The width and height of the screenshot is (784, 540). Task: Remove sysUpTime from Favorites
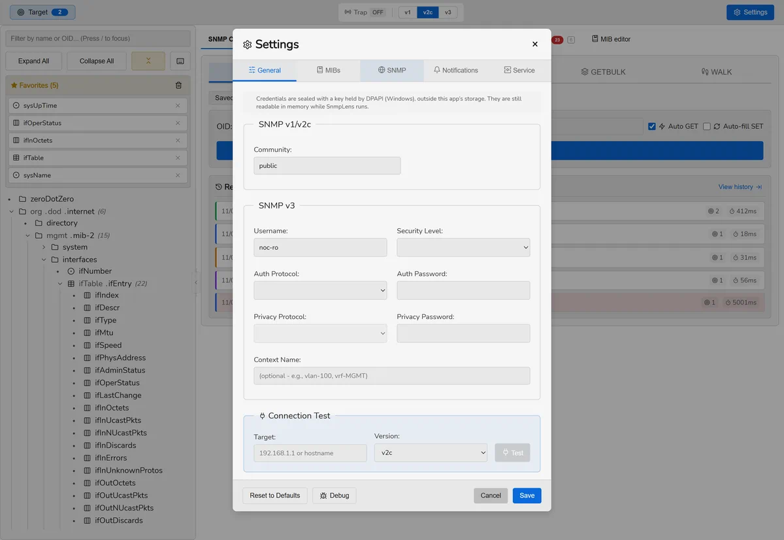point(178,105)
